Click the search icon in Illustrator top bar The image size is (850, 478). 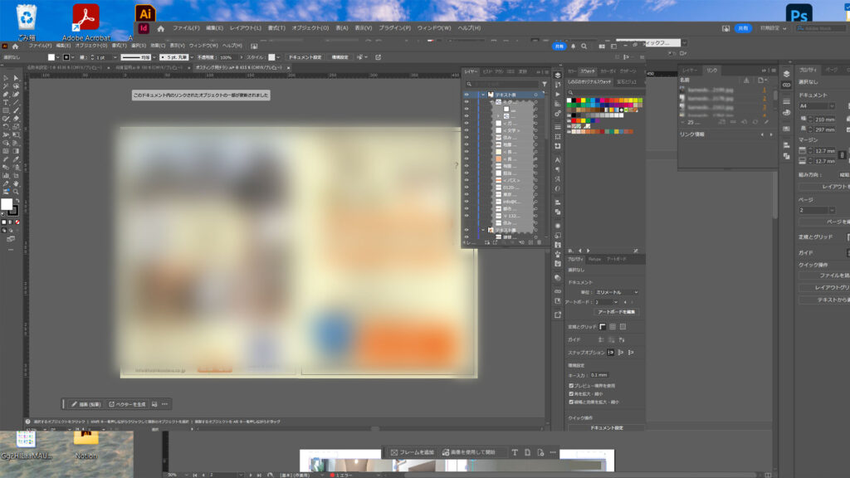[584, 46]
